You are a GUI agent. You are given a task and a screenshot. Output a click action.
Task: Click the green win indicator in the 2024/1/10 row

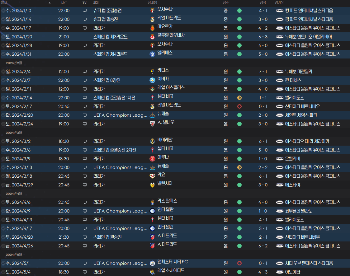pos(239,11)
